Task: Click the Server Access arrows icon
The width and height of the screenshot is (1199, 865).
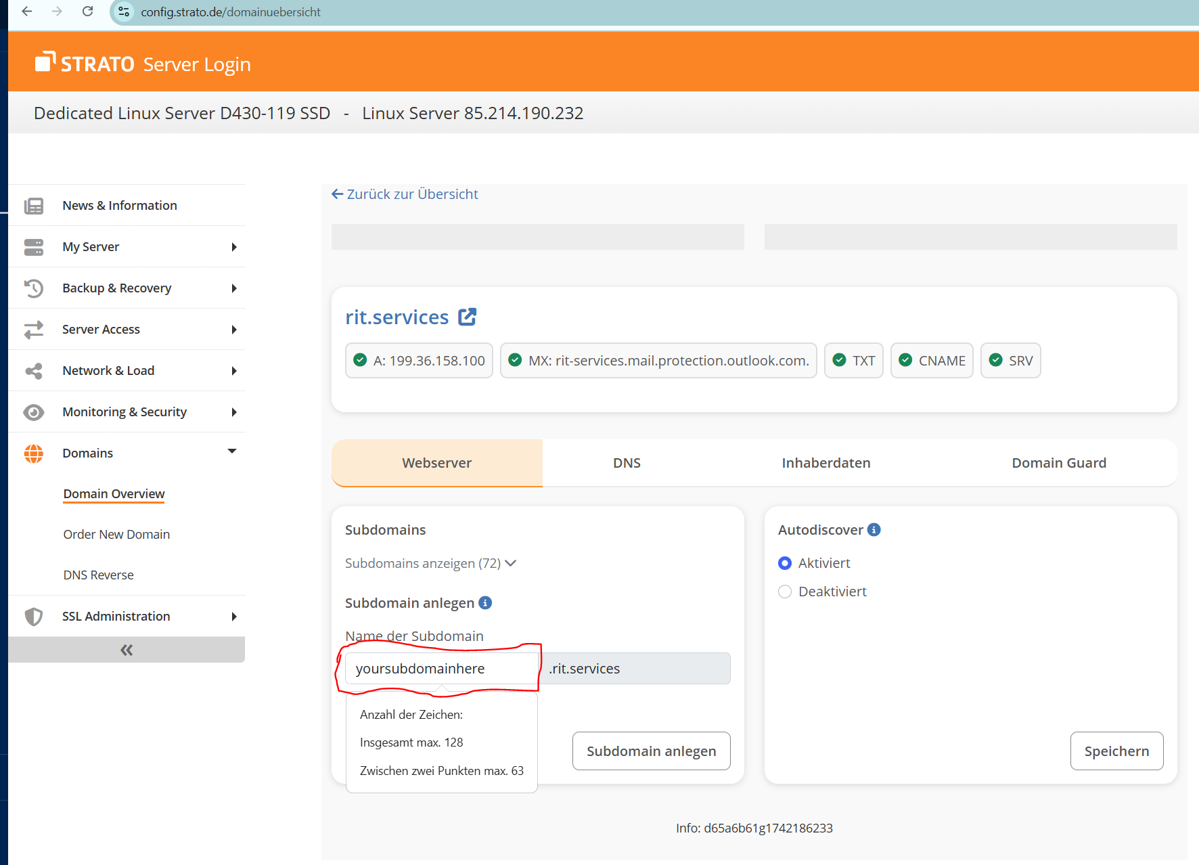Action: pos(34,330)
